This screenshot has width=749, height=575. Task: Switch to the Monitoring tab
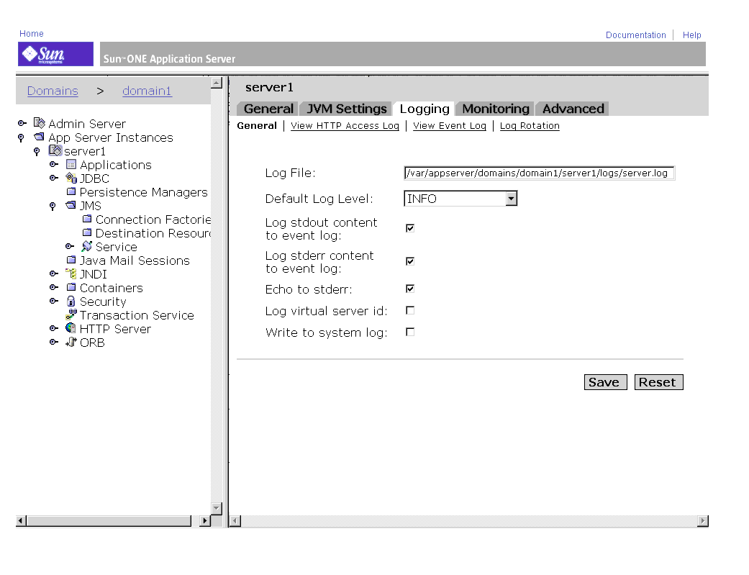click(x=495, y=109)
